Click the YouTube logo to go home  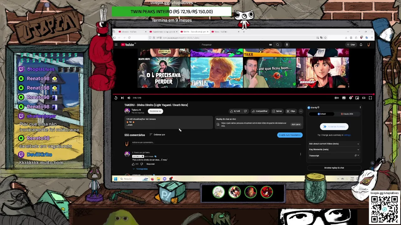pos(128,45)
